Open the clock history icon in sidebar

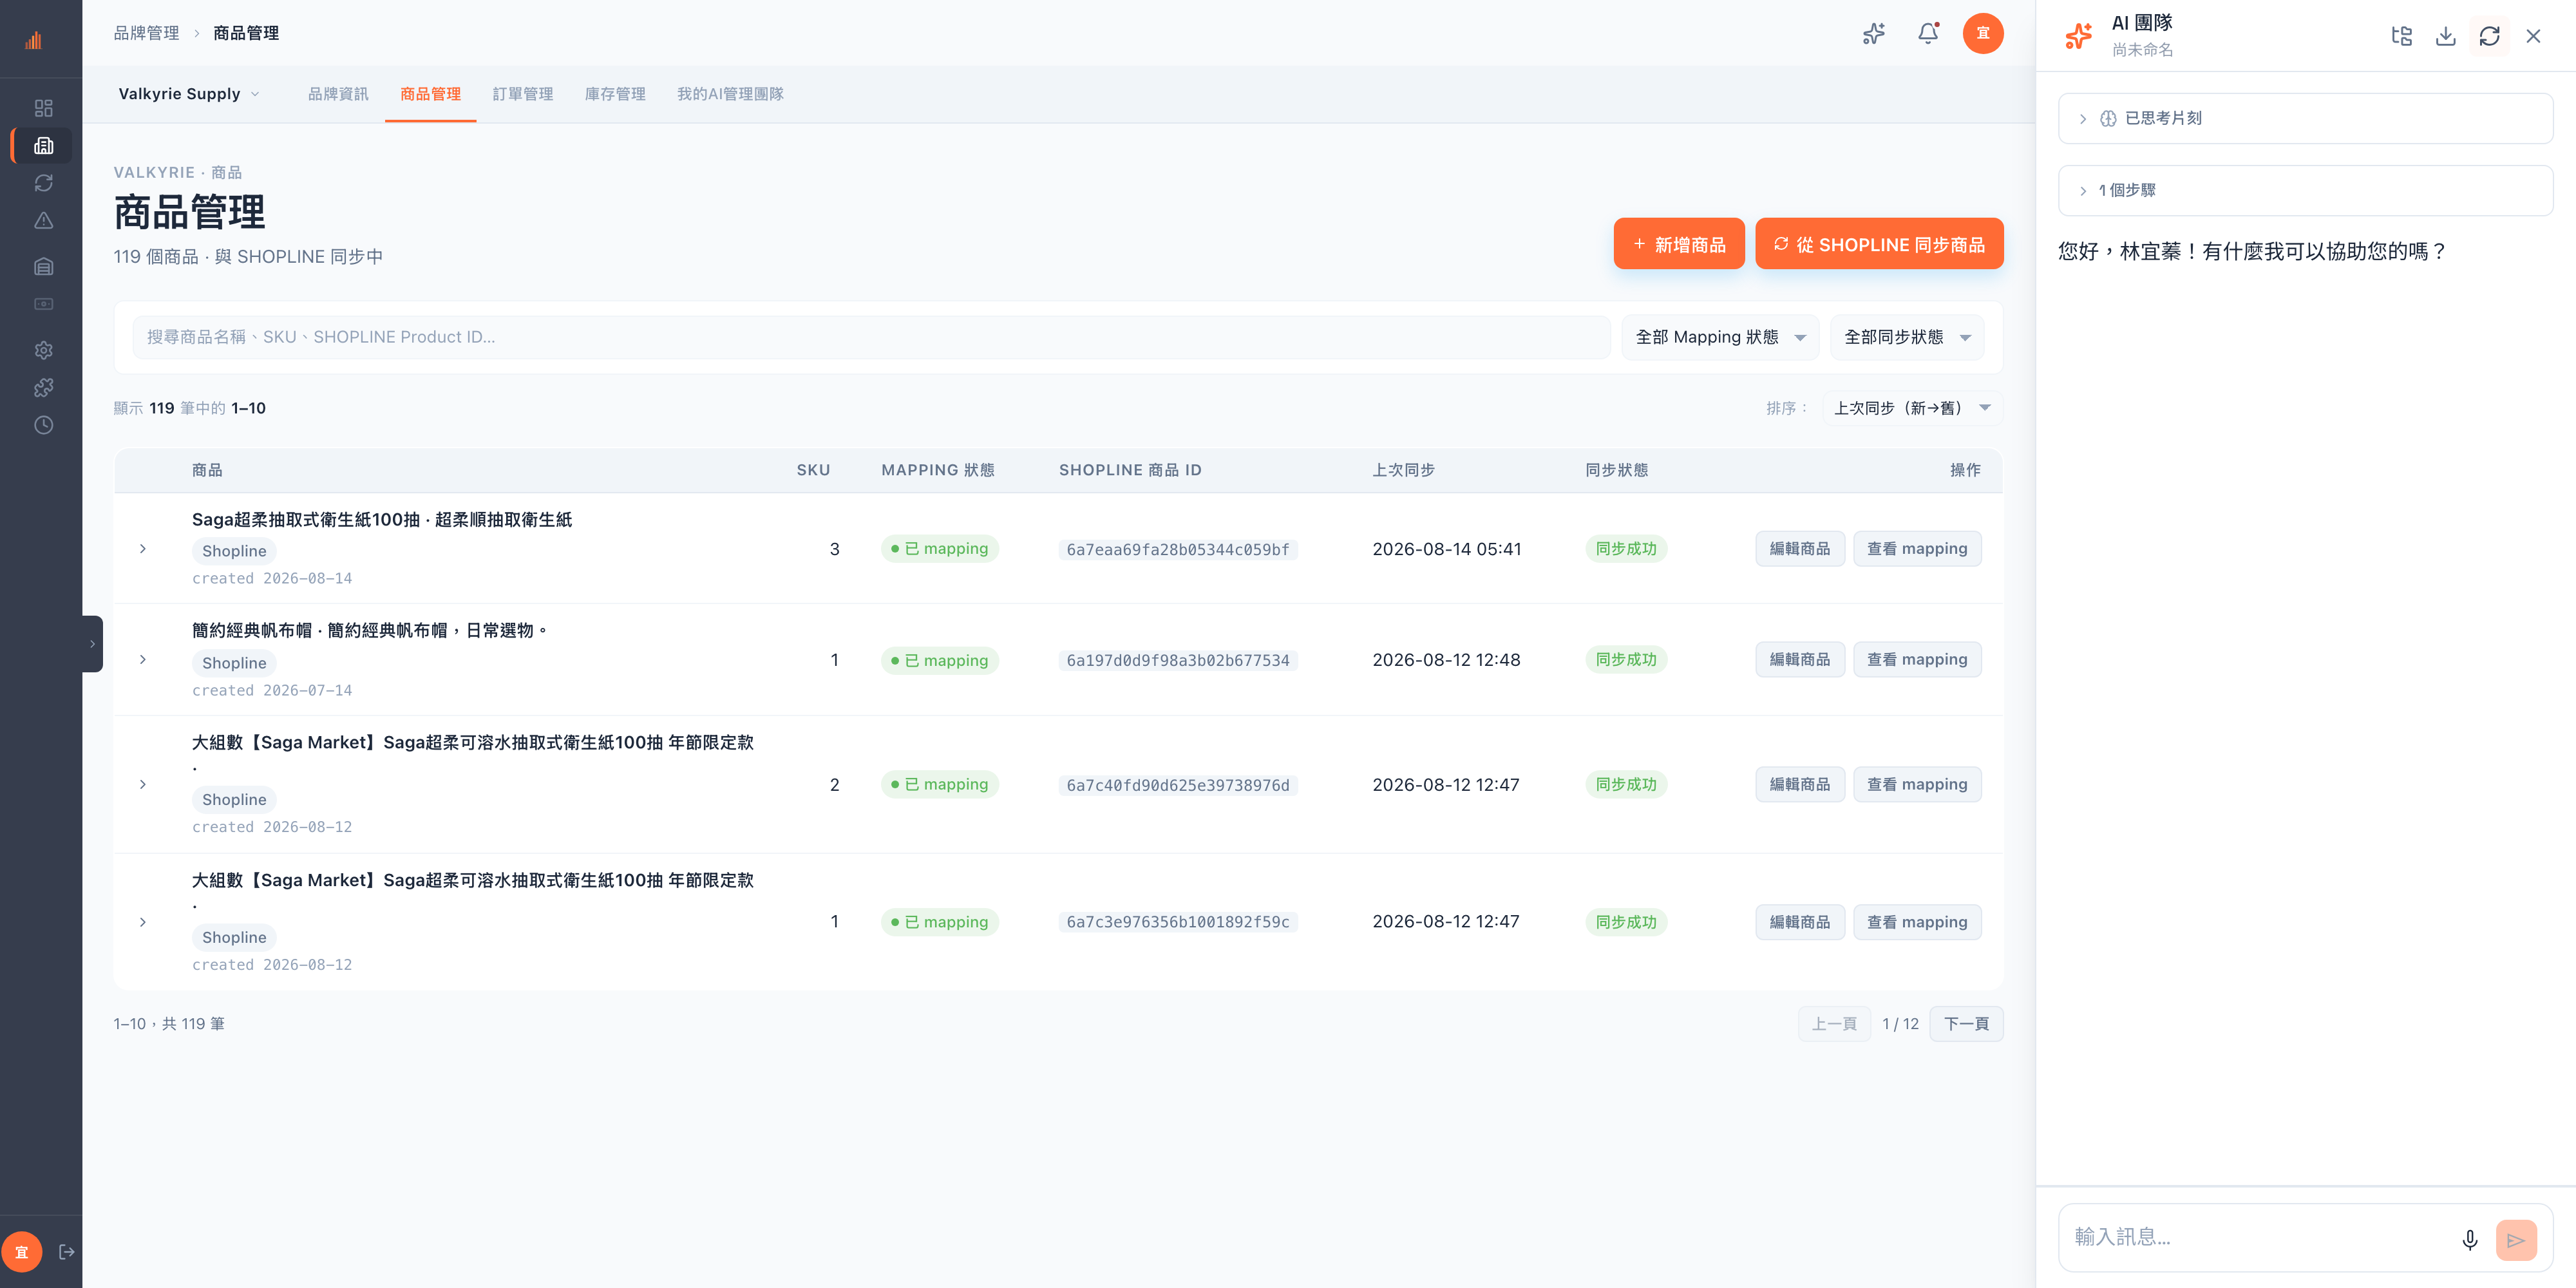pos(43,425)
